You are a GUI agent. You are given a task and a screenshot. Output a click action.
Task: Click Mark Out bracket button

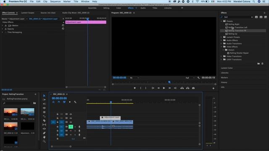146,88
